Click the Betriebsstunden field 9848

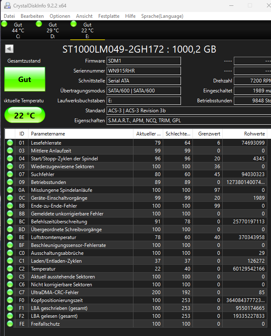click(252, 101)
